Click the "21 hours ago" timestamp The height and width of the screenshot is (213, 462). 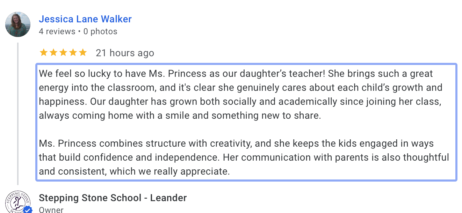[x=125, y=53]
